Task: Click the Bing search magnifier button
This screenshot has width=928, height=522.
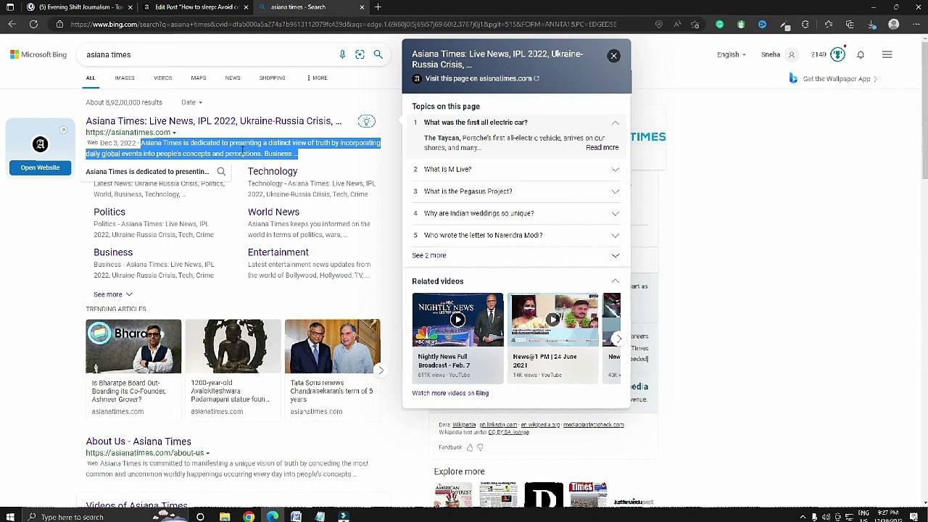Action: click(x=378, y=54)
